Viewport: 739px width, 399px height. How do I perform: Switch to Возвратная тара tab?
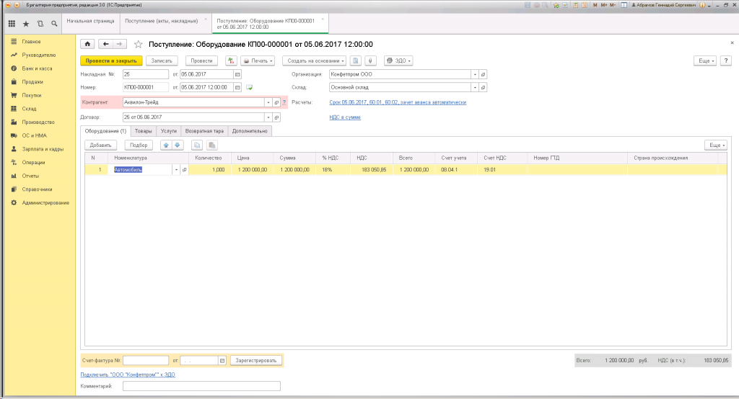[x=204, y=131]
